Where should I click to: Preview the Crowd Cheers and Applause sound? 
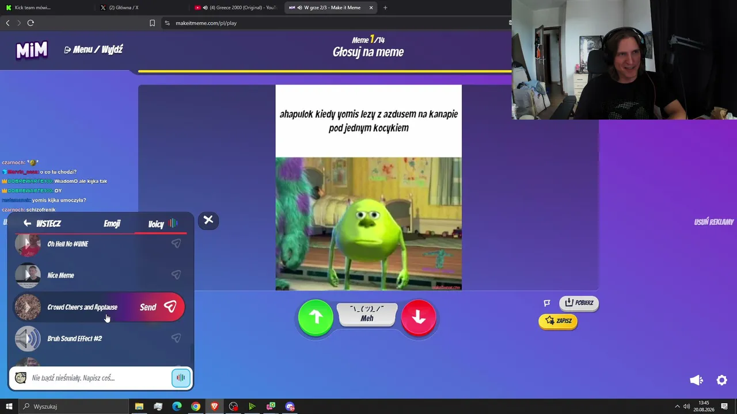pos(28,307)
